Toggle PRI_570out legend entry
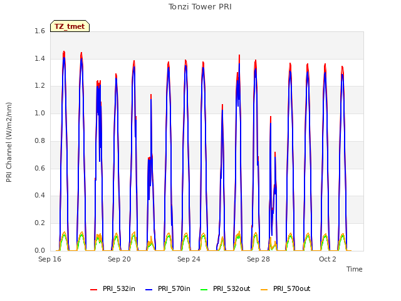The width and height of the screenshot is (401, 301). [286, 288]
